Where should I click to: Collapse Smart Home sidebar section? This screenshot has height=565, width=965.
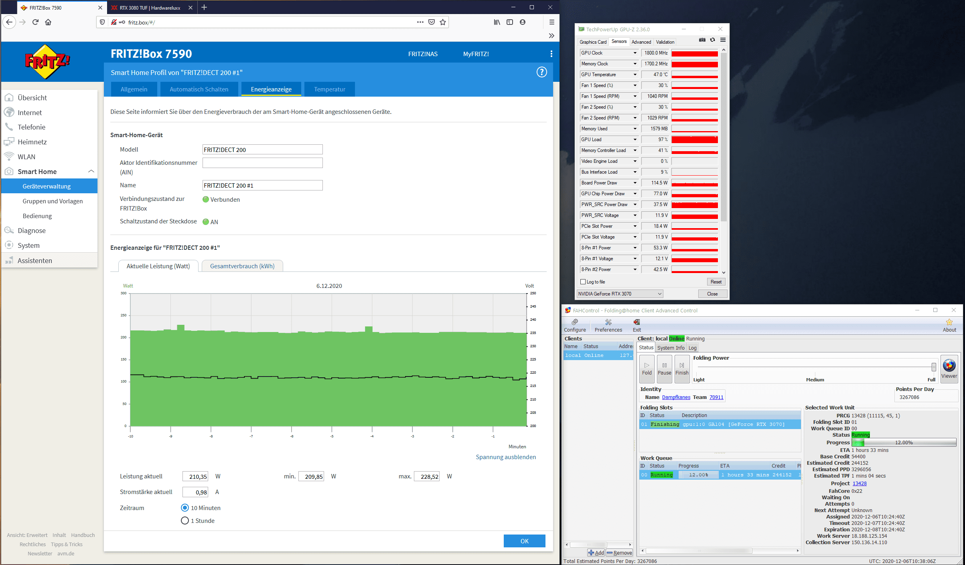point(91,171)
